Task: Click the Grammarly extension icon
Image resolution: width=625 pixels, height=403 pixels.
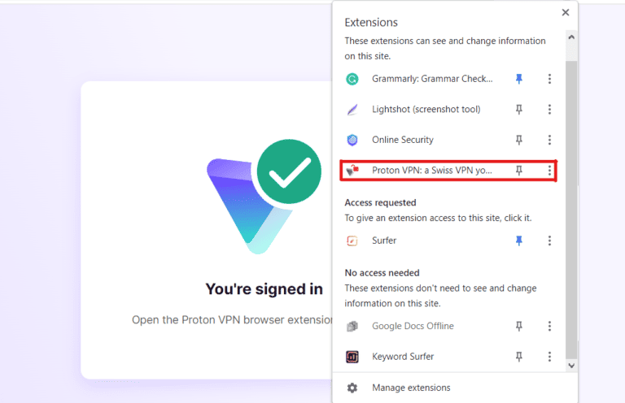Action: coord(352,79)
